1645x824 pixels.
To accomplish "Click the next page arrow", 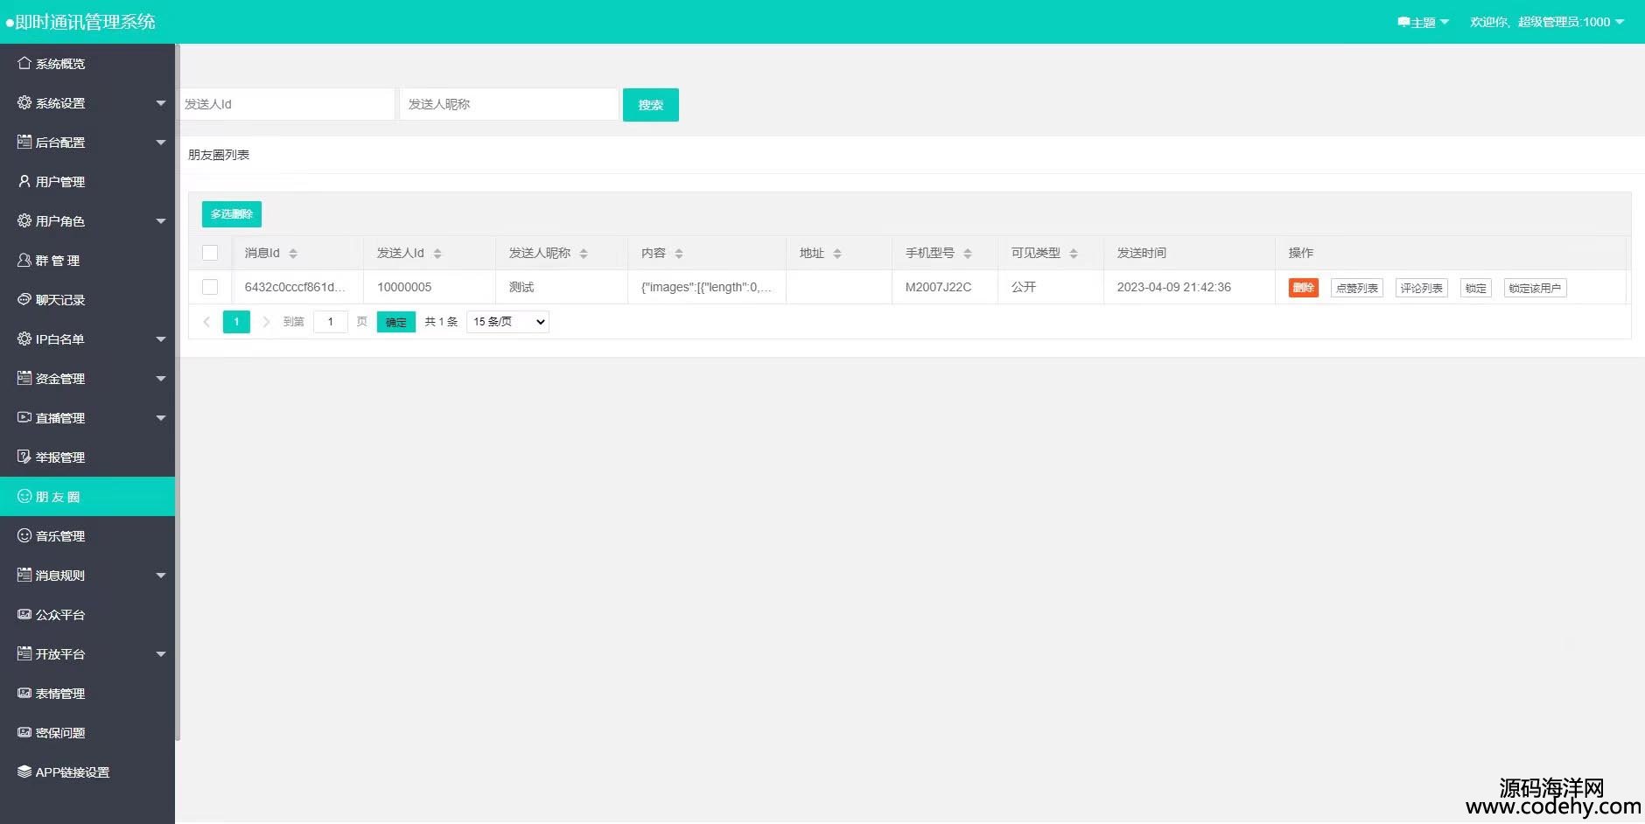I will pyautogui.click(x=266, y=322).
